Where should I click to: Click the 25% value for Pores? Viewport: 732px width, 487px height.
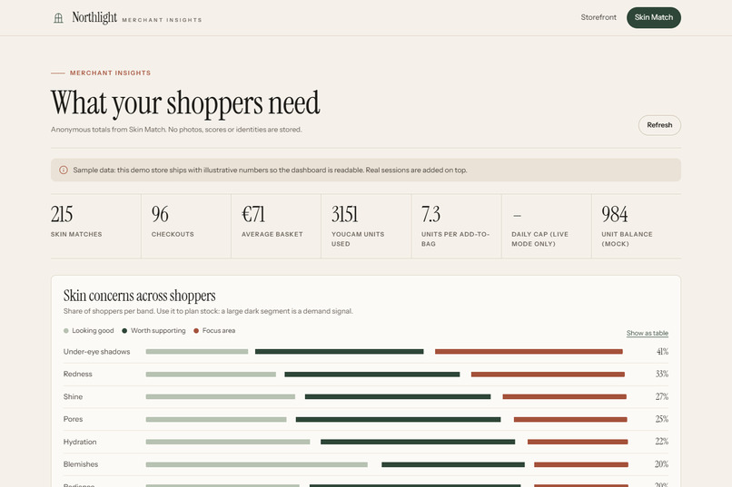point(661,419)
